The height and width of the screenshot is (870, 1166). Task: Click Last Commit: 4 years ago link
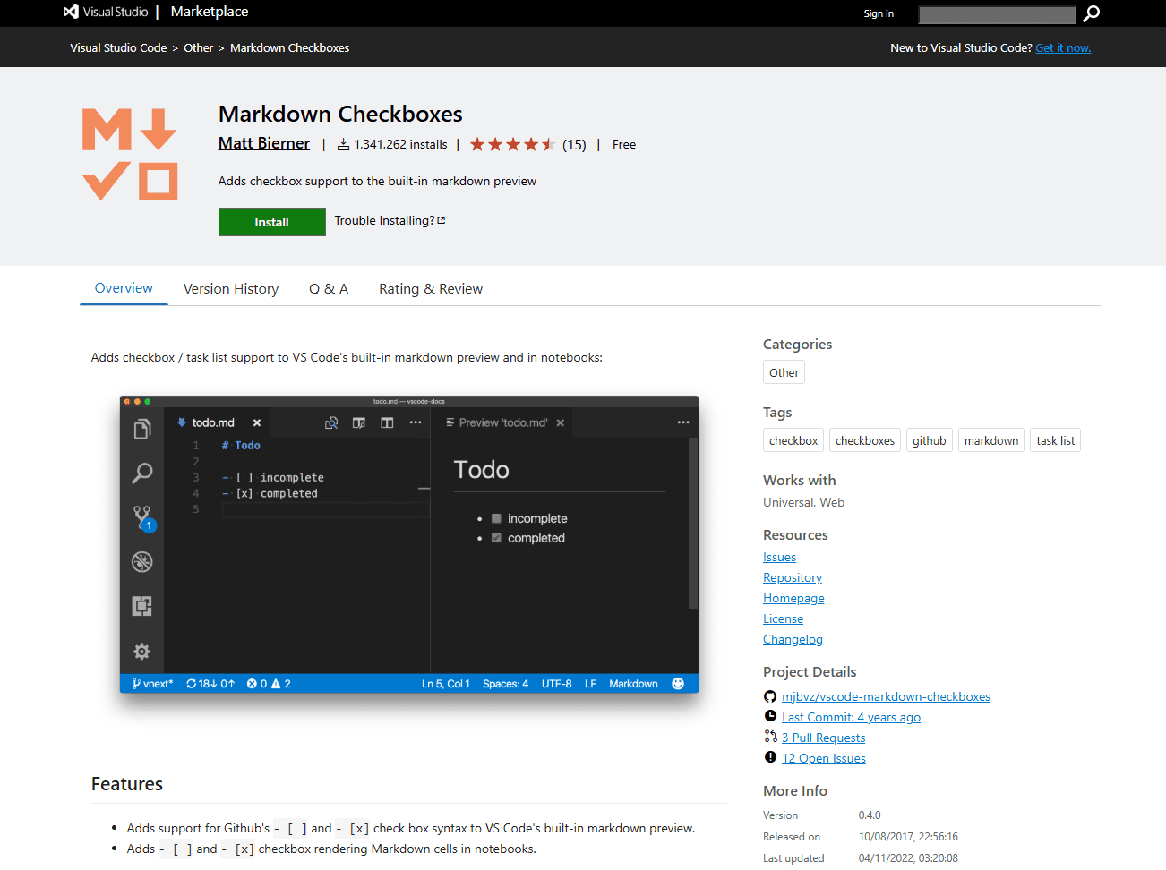click(851, 717)
